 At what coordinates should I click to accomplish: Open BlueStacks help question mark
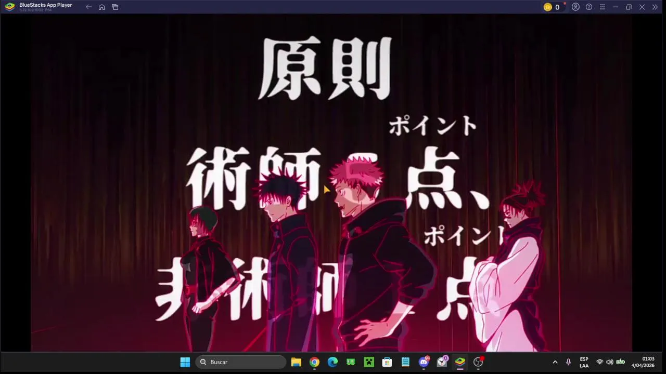point(589,7)
